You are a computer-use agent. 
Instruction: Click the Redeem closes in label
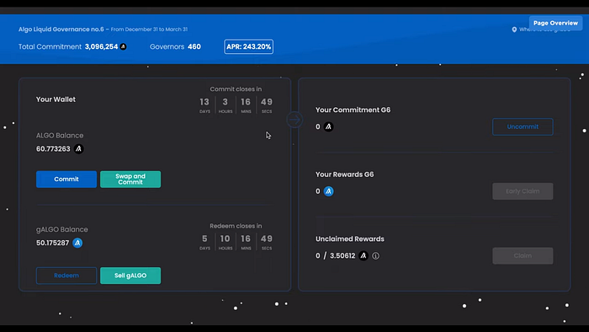pos(236,226)
